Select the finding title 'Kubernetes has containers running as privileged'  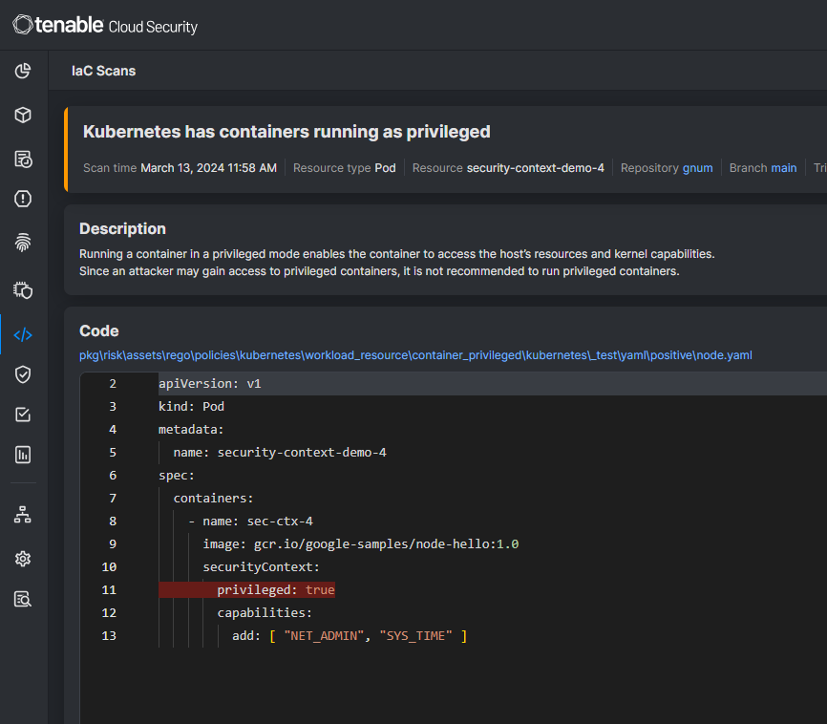click(x=286, y=132)
